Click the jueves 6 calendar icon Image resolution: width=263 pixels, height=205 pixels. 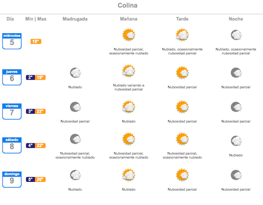coord(12,77)
